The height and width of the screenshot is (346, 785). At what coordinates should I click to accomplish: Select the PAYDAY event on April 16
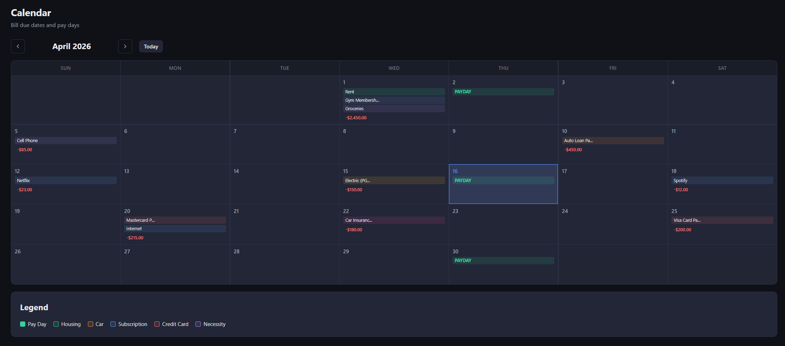(503, 180)
